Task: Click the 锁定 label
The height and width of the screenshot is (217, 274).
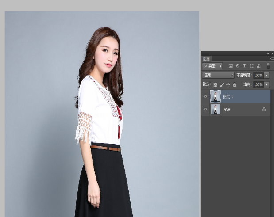Action: pos(207,84)
